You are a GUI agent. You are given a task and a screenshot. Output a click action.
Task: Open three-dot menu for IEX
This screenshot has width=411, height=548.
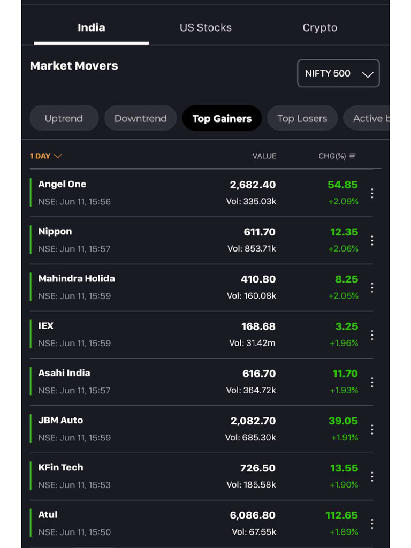click(x=372, y=335)
